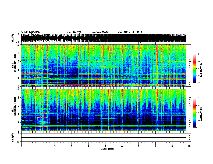The height and width of the screenshot is (164, 213).
Task: Click the "3" tick on the Time axis
Action: (72, 146)
